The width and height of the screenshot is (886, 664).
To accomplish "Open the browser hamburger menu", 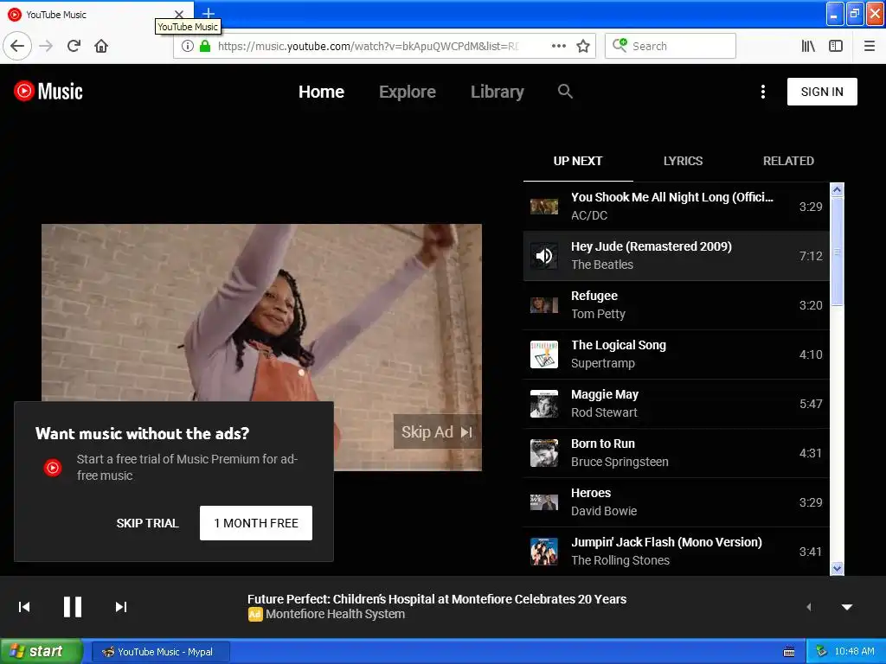I will (x=870, y=46).
